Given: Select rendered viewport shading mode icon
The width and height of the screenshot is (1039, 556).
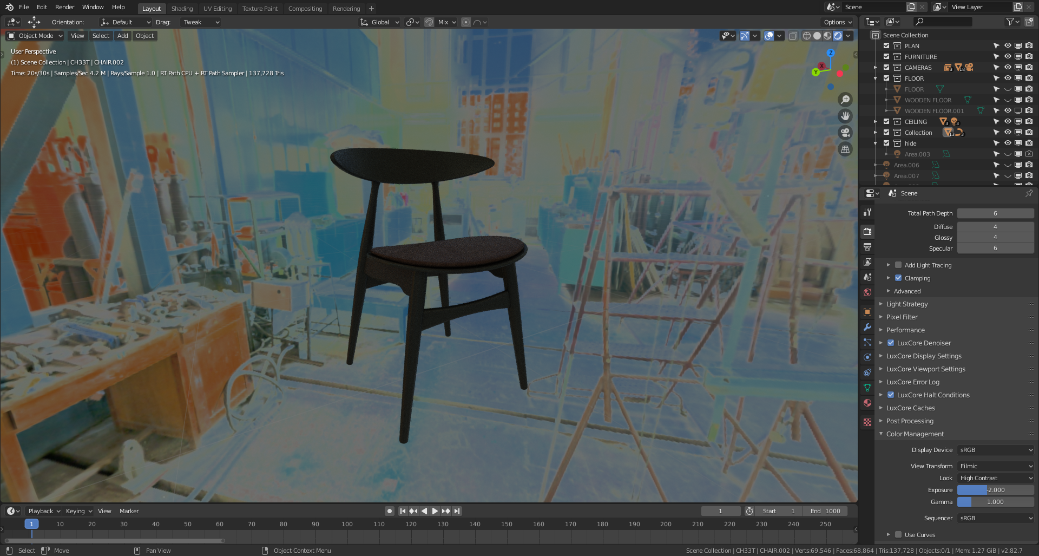Looking at the screenshot, I should click(x=838, y=36).
